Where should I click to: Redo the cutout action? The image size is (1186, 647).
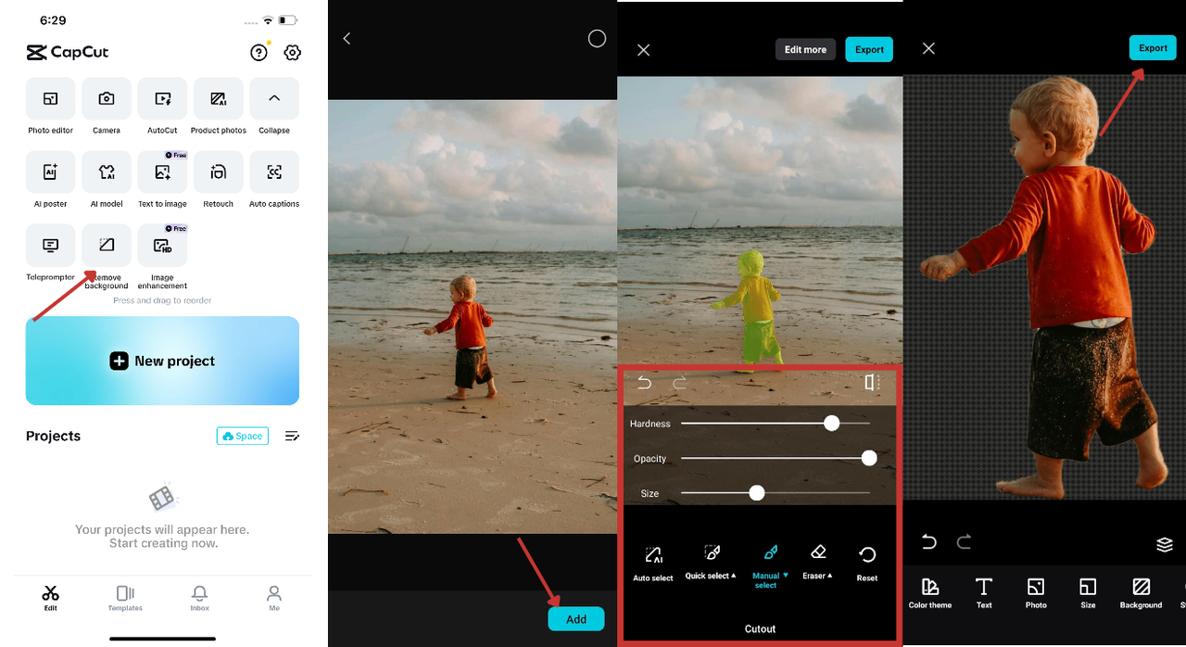679,383
